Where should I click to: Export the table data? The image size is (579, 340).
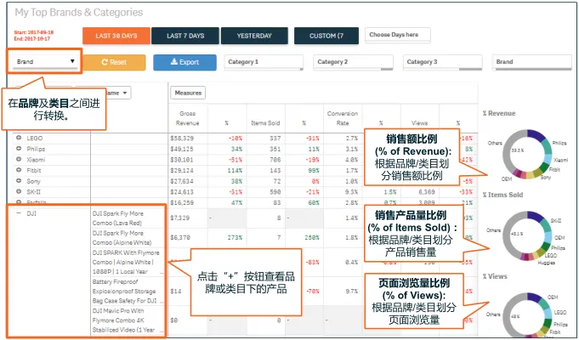[x=184, y=62]
